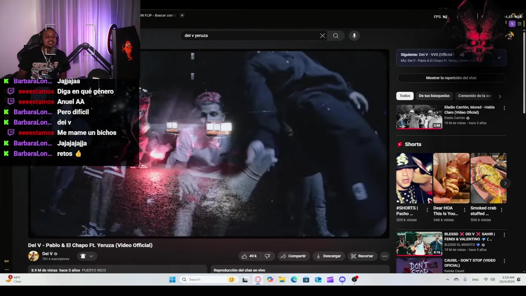The height and width of the screenshot is (296, 526).
Task: Download the video with Descargar
Action: pyautogui.click(x=328, y=256)
